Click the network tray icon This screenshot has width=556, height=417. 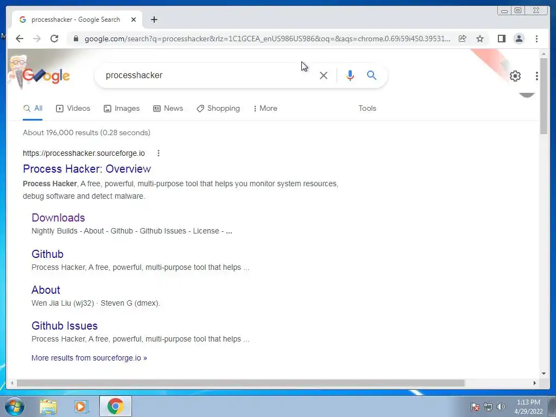point(488,407)
